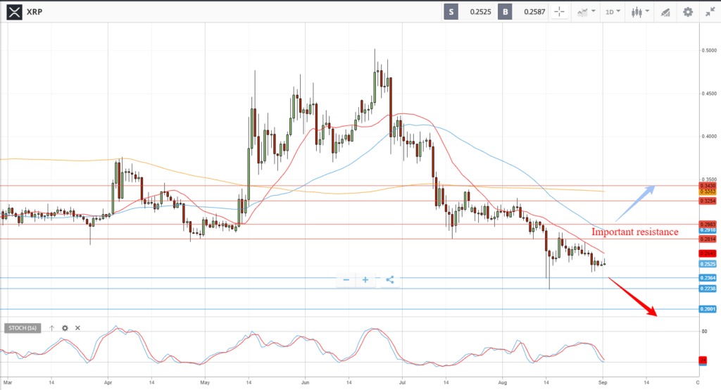Viewport: 721px width, 390px height.
Task: Click the 'Important resistance' annotation text
Action: pos(634,232)
